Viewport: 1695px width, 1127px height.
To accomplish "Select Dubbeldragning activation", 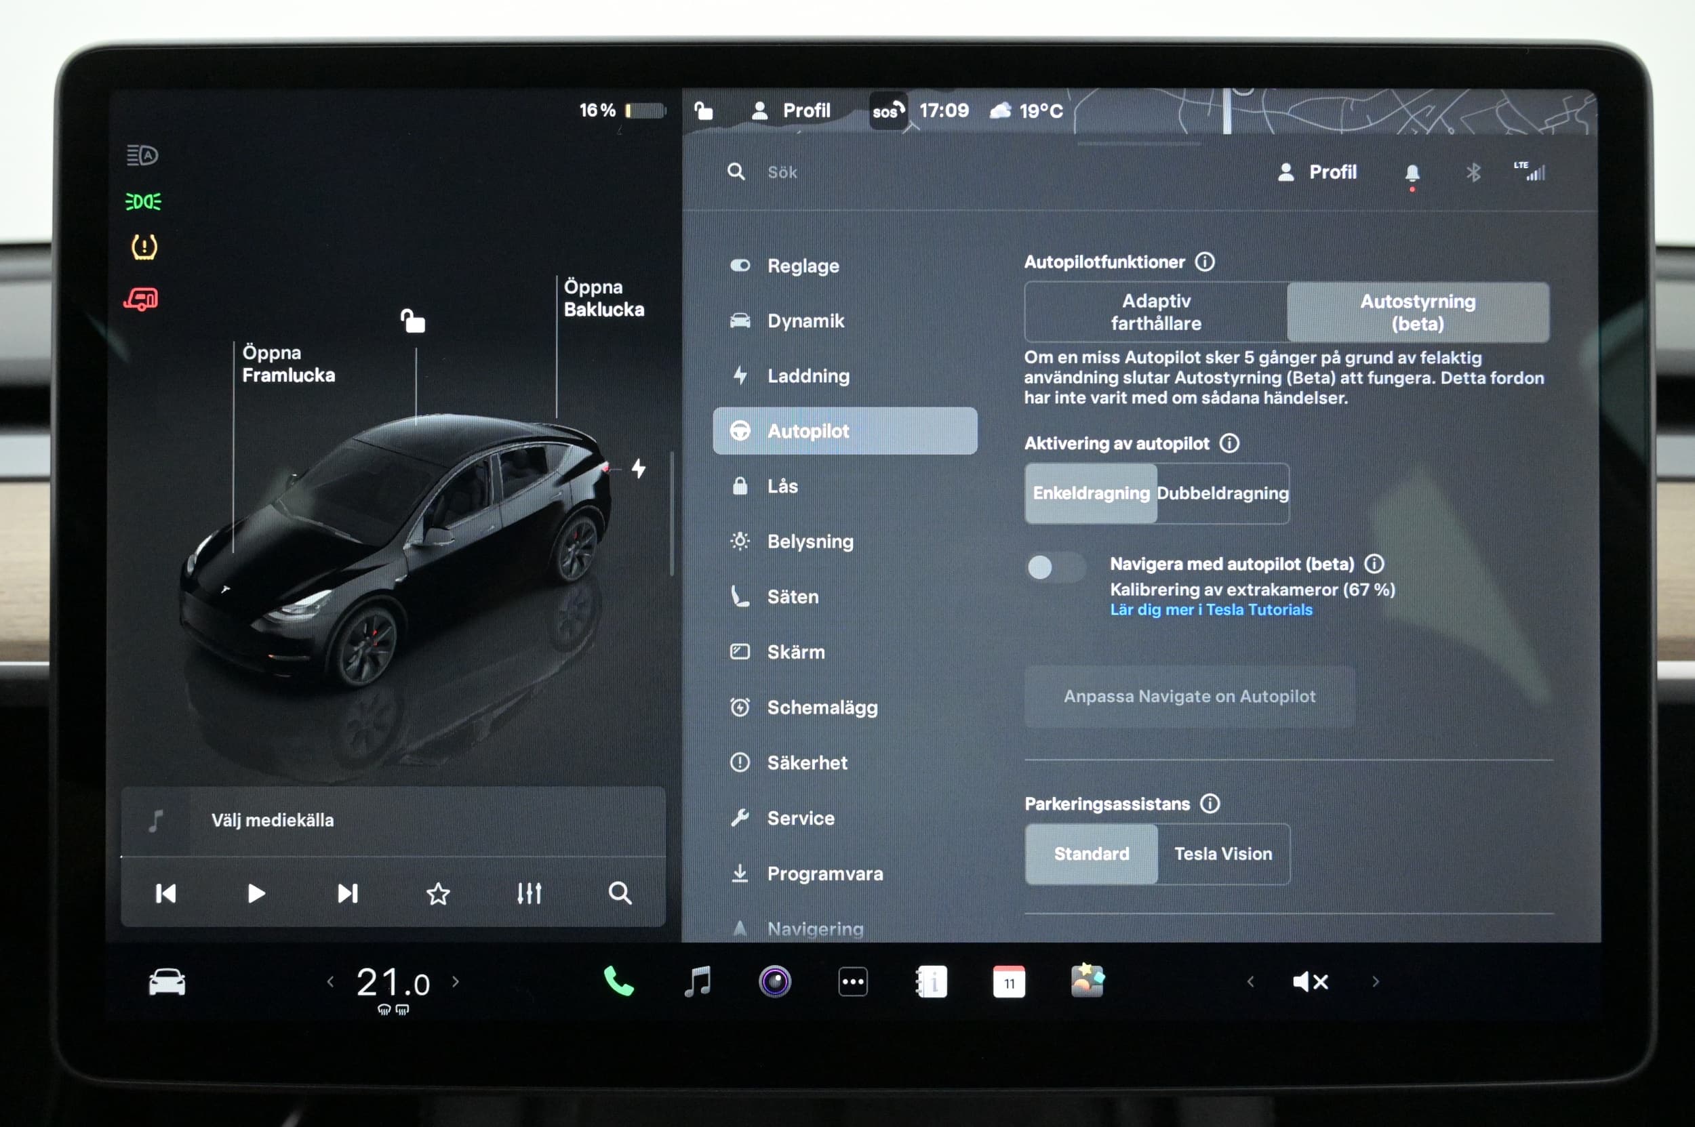I will click(x=1222, y=493).
